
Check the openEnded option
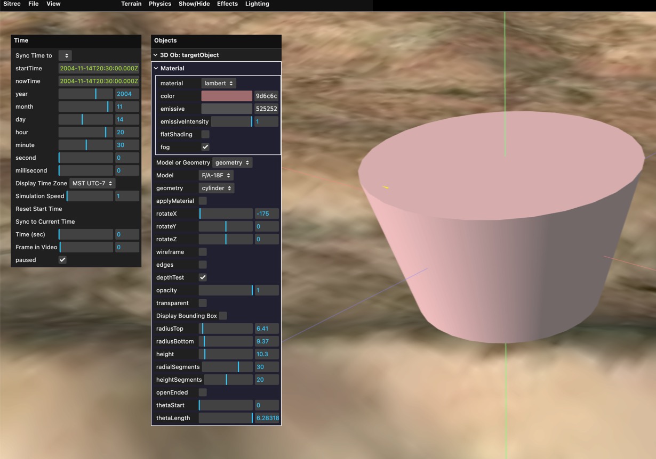(x=203, y=392)
